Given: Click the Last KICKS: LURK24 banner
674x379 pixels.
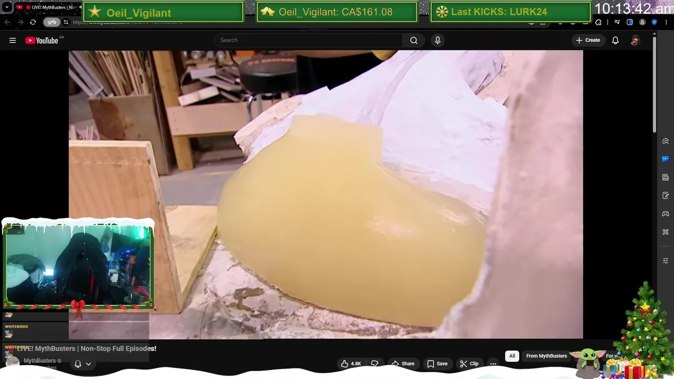Looking at the screenshot, I should coord(510,12).
